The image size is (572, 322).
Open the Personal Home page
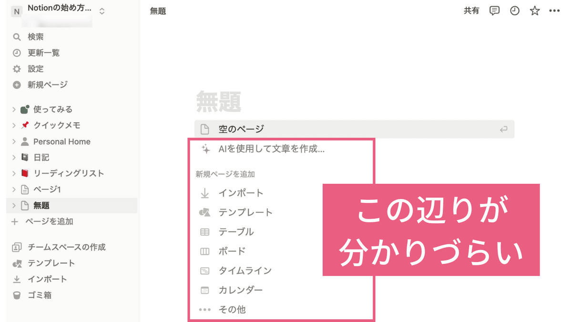[x=62, y=142]
